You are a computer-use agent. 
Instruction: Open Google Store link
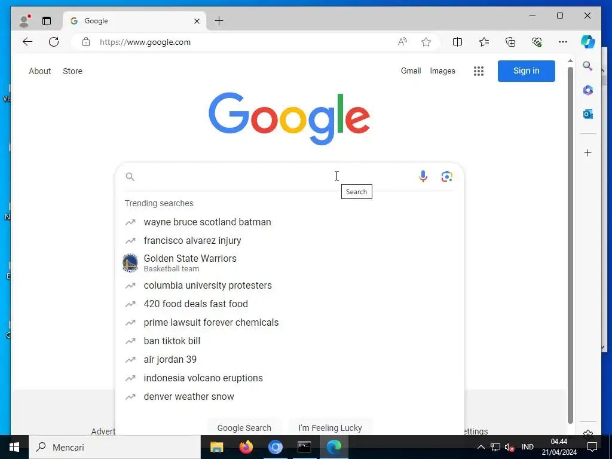click(72, 71)
